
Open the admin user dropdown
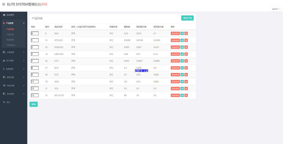point(276,9)
